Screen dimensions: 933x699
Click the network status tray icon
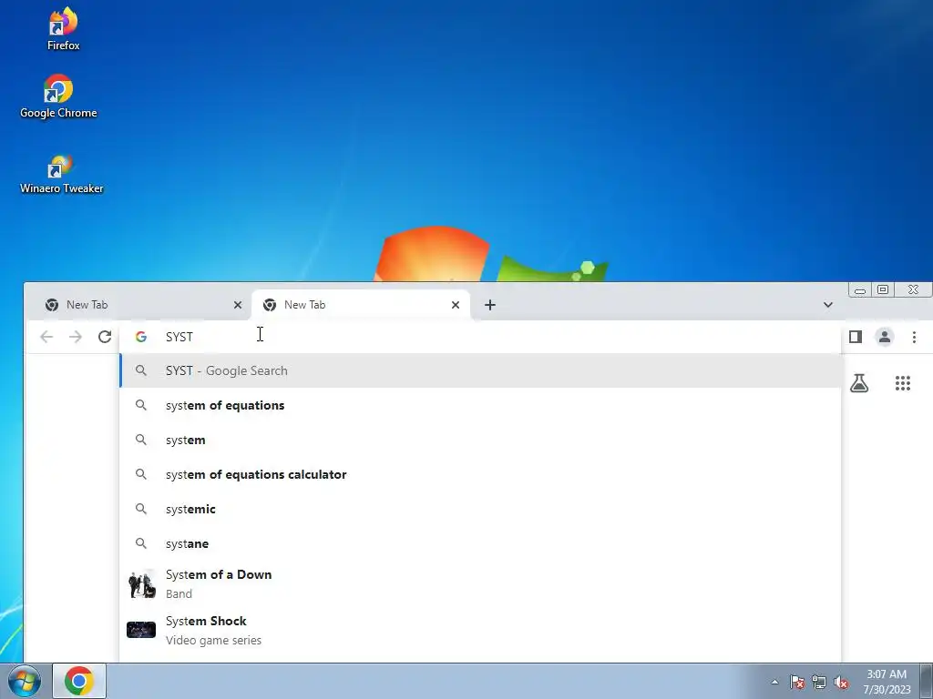pyautogui.click(x=819, y=682)
